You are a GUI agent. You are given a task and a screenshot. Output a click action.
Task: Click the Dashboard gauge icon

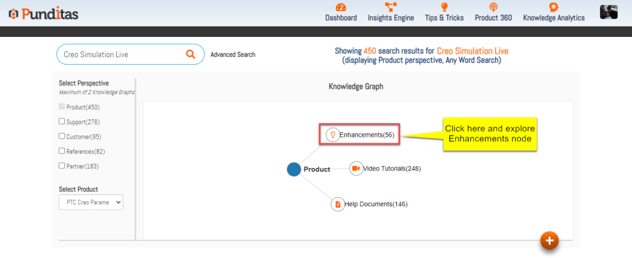pos(341,7)
